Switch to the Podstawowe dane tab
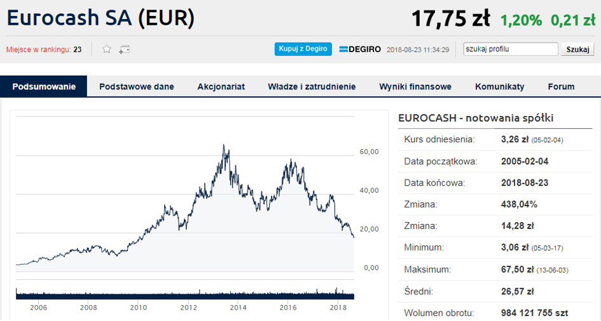The height and width of the screenshot is (321, 601). coord(137,87)
